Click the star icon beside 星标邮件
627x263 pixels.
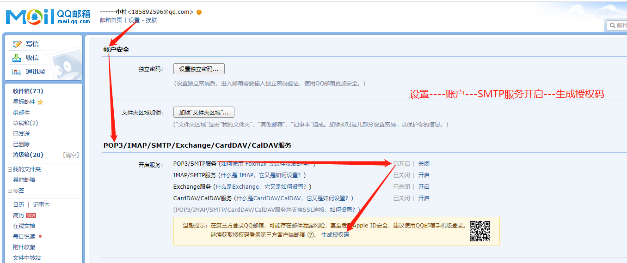[40, 102]
